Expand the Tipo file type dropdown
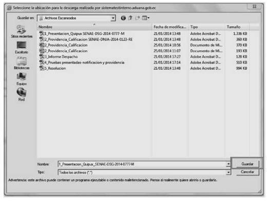This screenshot has width=267, height=202. pyautogui.click(x=228, y=172)
